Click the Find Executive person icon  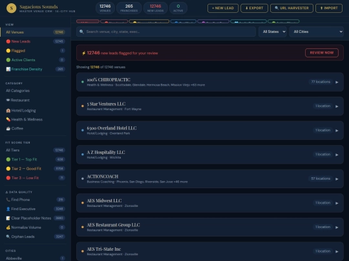pos(8,209)
